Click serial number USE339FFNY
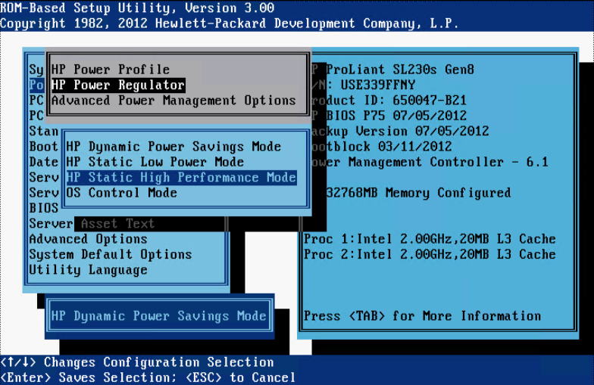 point(377,85)
